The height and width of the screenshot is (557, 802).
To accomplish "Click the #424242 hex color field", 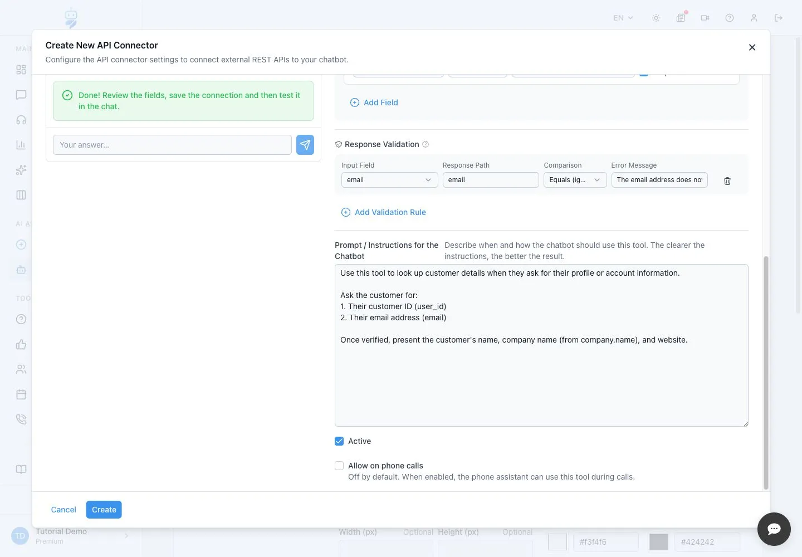I will [707, 542].
